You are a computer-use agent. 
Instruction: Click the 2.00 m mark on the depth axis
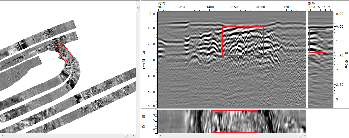340,70
